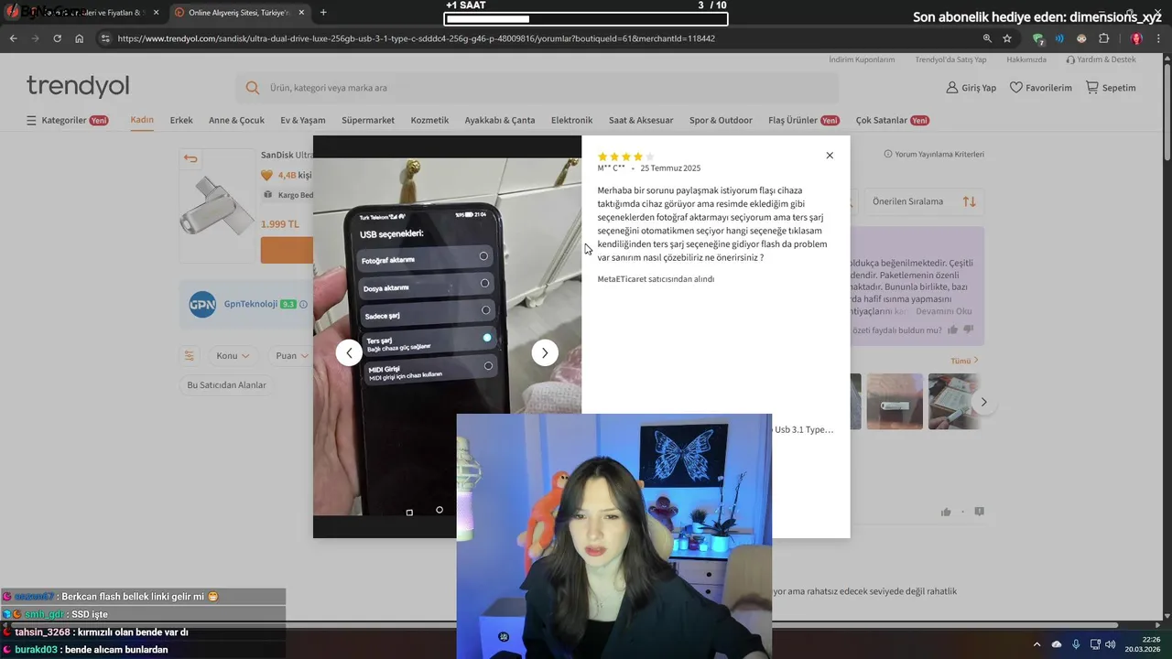The height and width of the screenshot is (659, 1172).
Task: Click the SanDisk flash drive thumbnail
Action: [216, 205]
